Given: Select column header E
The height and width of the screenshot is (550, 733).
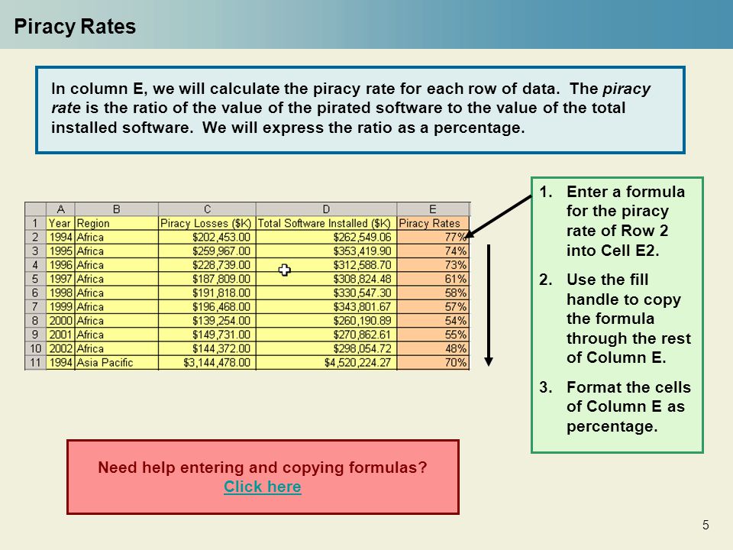Looking at the screenshot, I should tap(433, 209).
